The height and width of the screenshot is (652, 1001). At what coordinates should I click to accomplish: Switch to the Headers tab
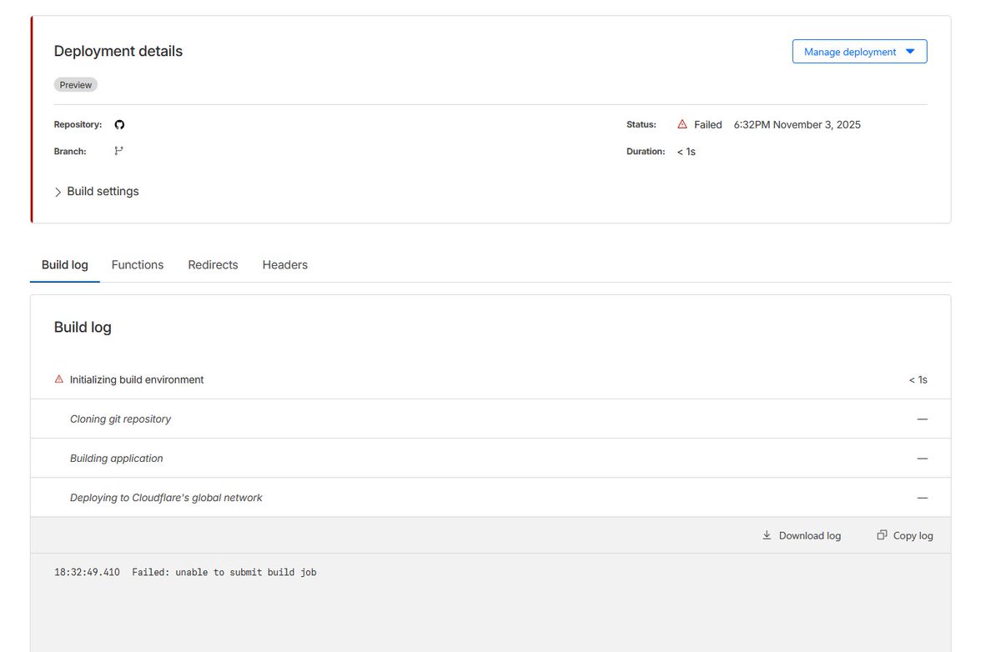tap(284, 265)
